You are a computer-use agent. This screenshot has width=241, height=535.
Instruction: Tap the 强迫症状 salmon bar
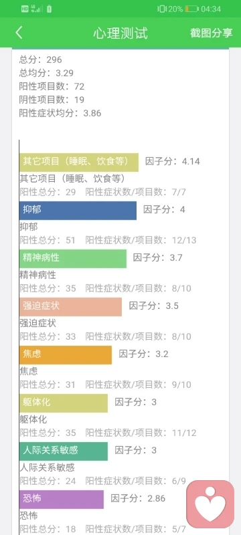coord(71,306)
